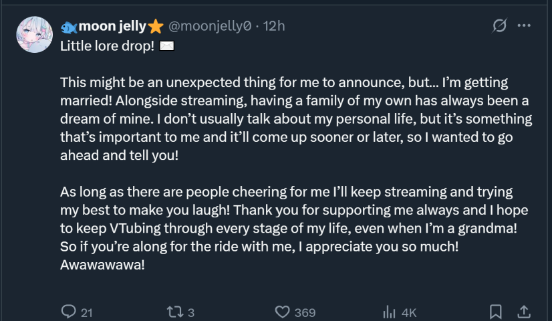The image size is (552, 321).
Task: Open moon jelly's profile avatar
Action: (34, 35)
